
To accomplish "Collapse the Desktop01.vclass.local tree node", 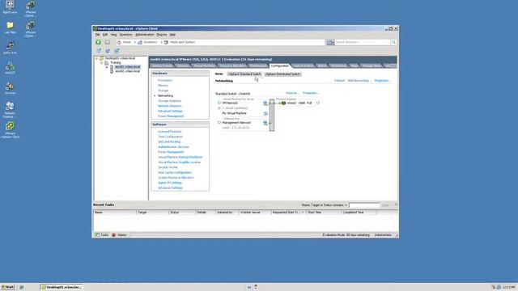I will [x=97, y=58].
